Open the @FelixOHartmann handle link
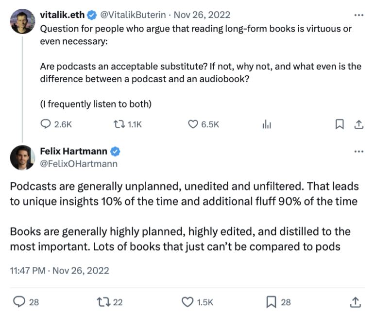 (79, 164)
